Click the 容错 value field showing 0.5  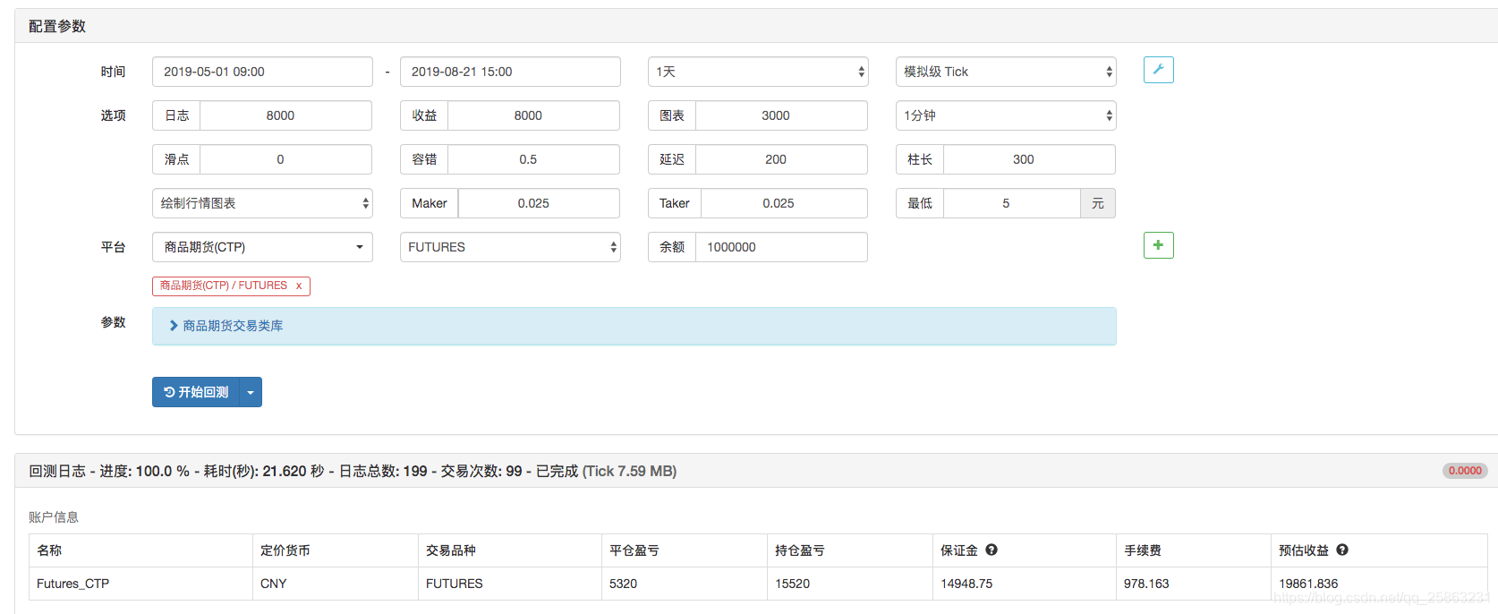[533, 159]
